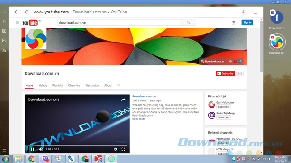This screenshot has height=163, width=291.
Task: Open About tab
Action: (108, 85)
